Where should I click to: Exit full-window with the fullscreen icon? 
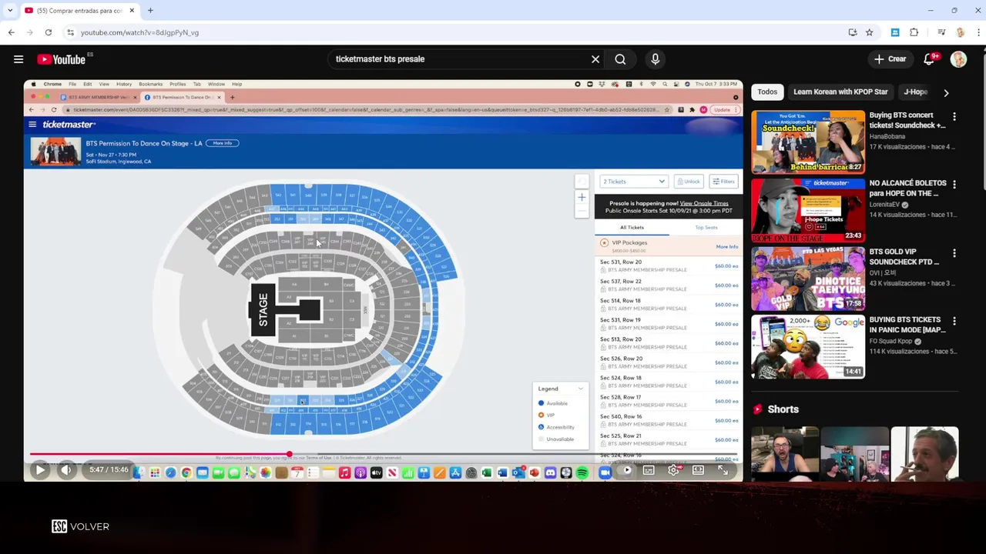point(723,470)
